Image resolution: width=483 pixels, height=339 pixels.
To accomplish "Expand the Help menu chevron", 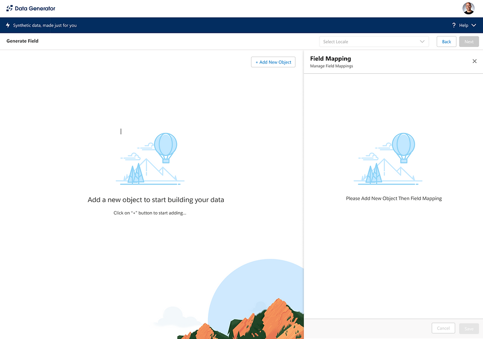I will (x=474, y=25).
